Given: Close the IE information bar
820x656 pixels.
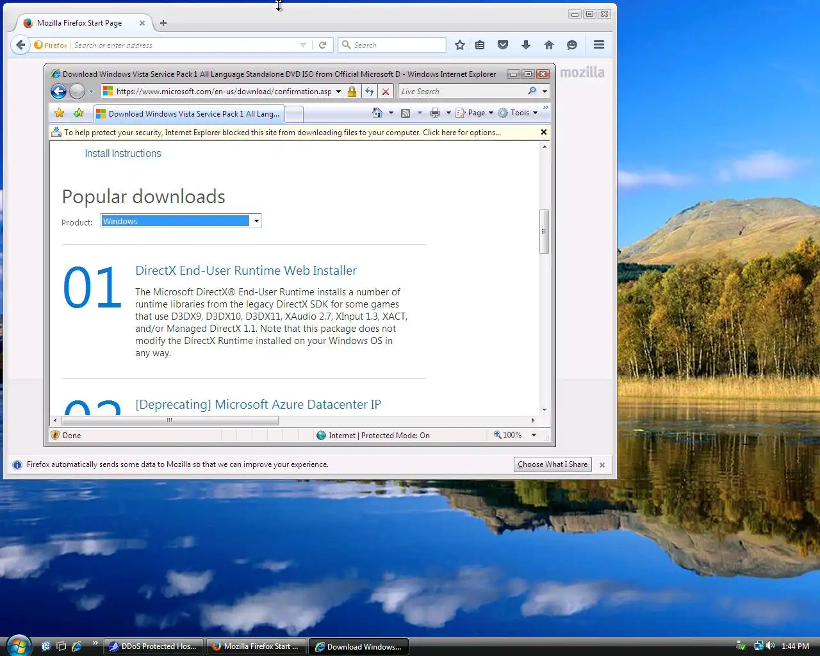Looking at the screenshot, I should coord(544,132).
